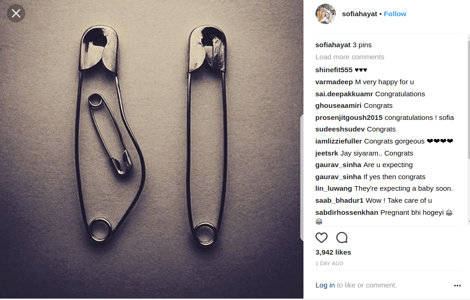
Task: Visit sai.deepakkuamr's profile
Action: (x=344, y=94)
